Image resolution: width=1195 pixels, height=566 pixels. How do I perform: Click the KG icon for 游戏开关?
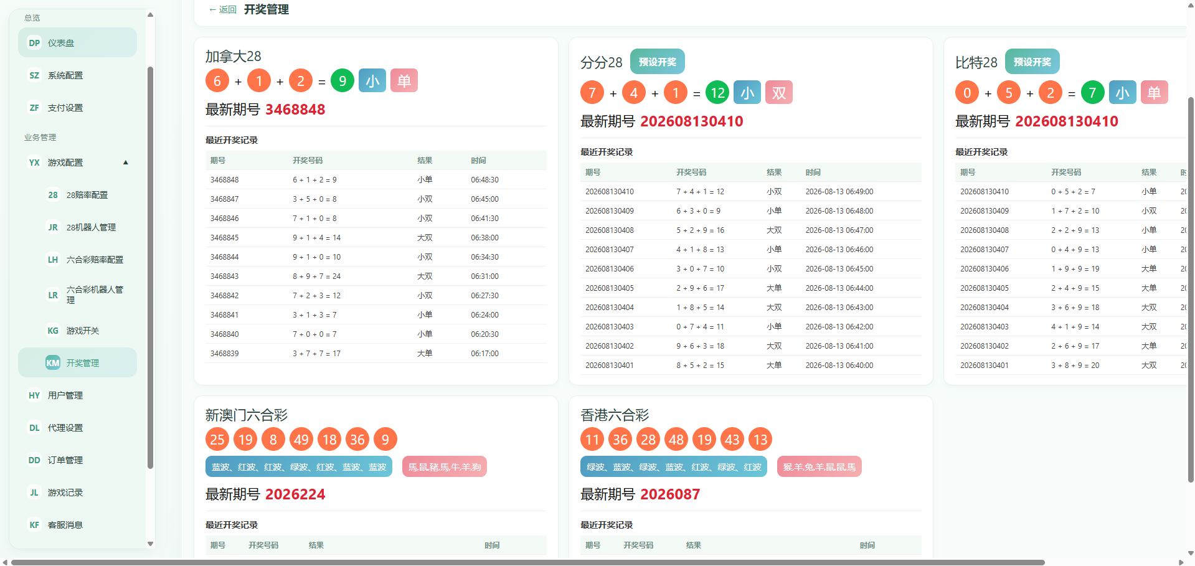(x=53, y=331)
